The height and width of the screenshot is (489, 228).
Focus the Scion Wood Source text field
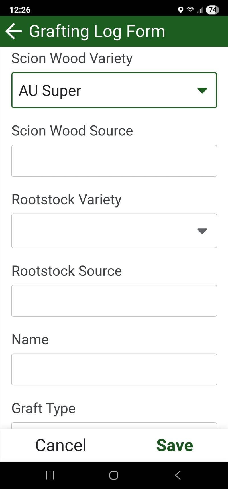coord(114,161)
